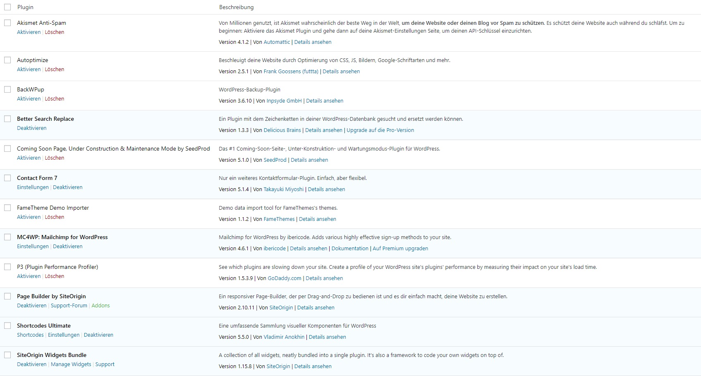This screenshot has width=701, height=376.
Task: Tick the P3 Plugin Performance Profiler checkbox
Action: click(x=7, y=267)
